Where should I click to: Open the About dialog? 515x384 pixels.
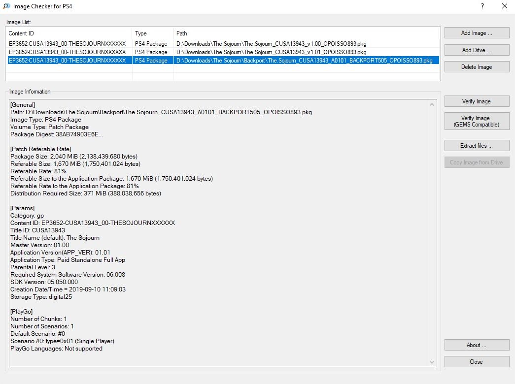[x=477, y=345]
